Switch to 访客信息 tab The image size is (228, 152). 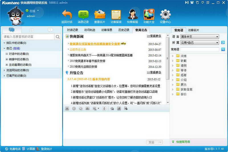point(107,30)
